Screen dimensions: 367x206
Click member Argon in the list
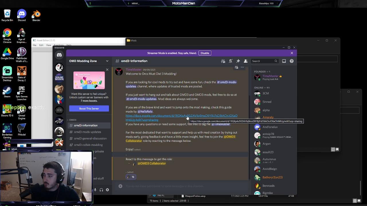[x=274, y=144]
